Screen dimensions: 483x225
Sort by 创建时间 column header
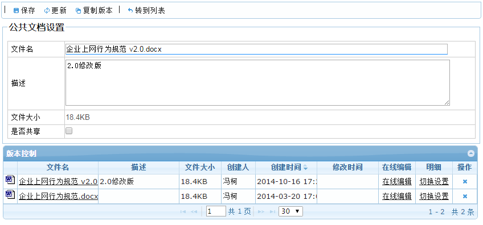pyautogui.click(x=286, y=167)
